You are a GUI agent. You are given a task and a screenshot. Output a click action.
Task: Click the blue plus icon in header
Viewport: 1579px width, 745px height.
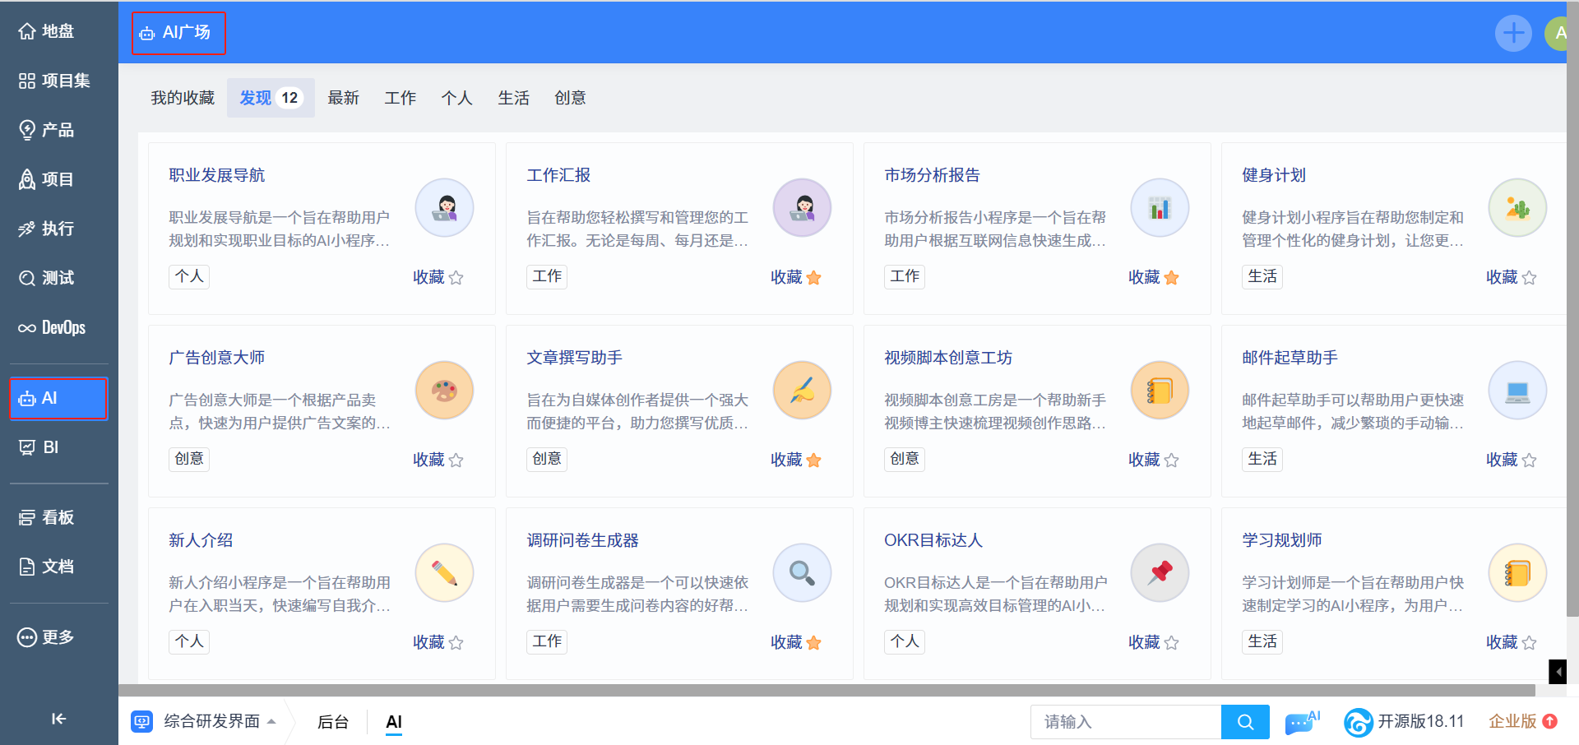(x=1512, y=34)
